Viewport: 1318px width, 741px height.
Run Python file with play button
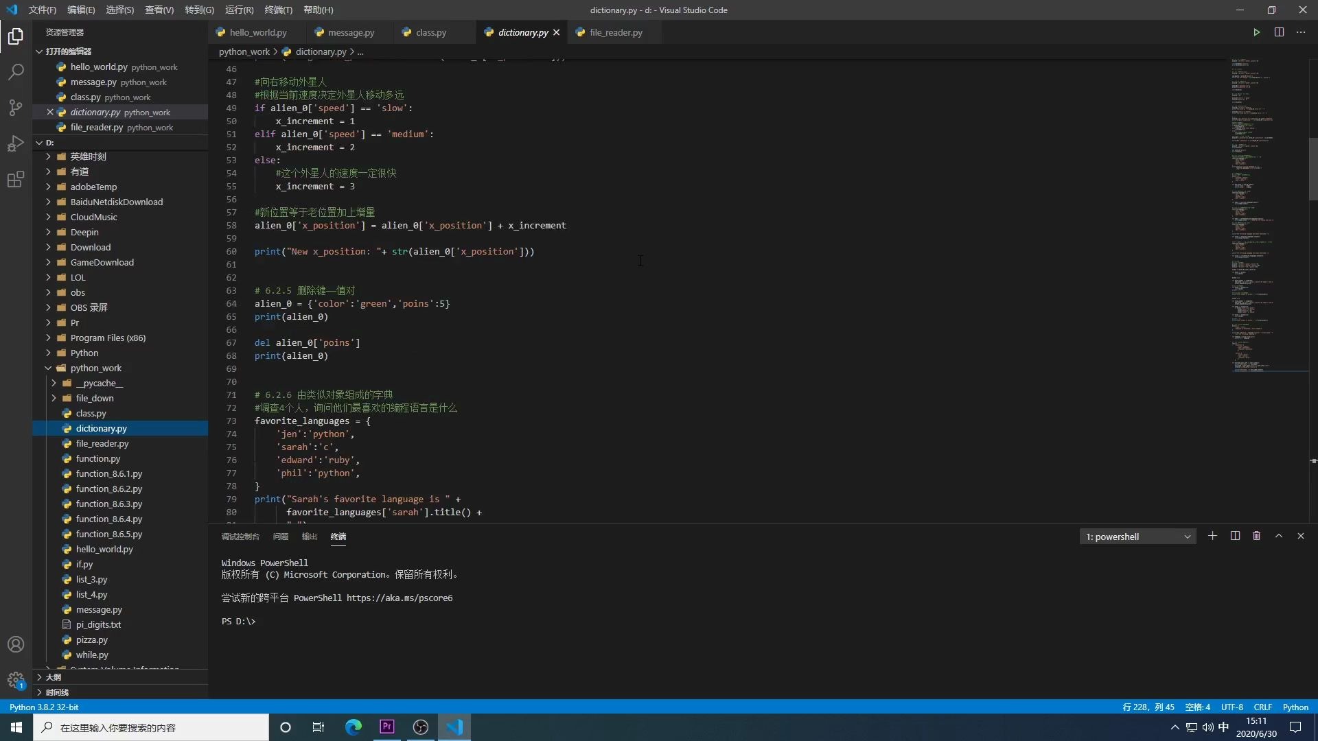click(x=1256, y=32)
